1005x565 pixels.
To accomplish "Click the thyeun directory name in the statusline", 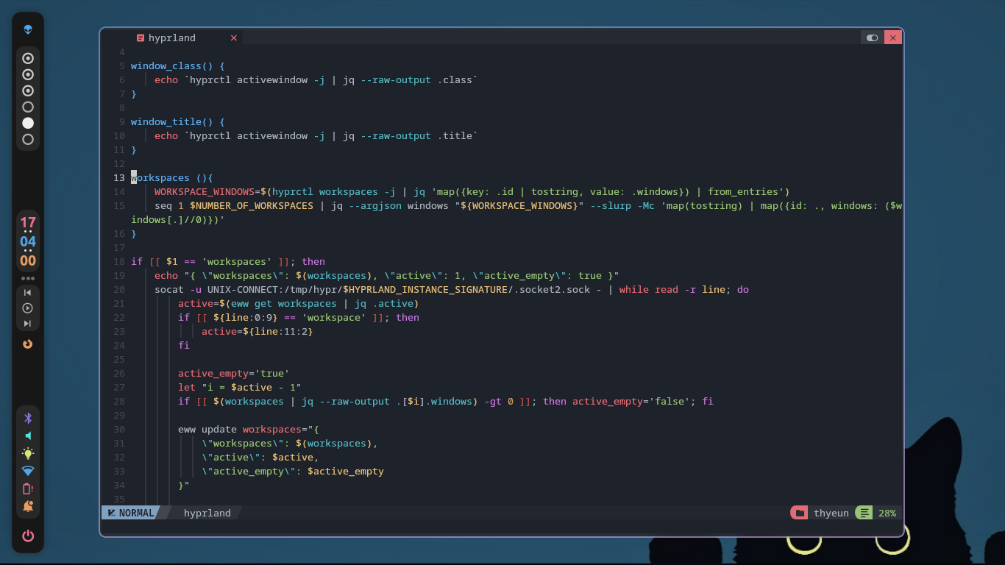I will [x=831, y=513].
